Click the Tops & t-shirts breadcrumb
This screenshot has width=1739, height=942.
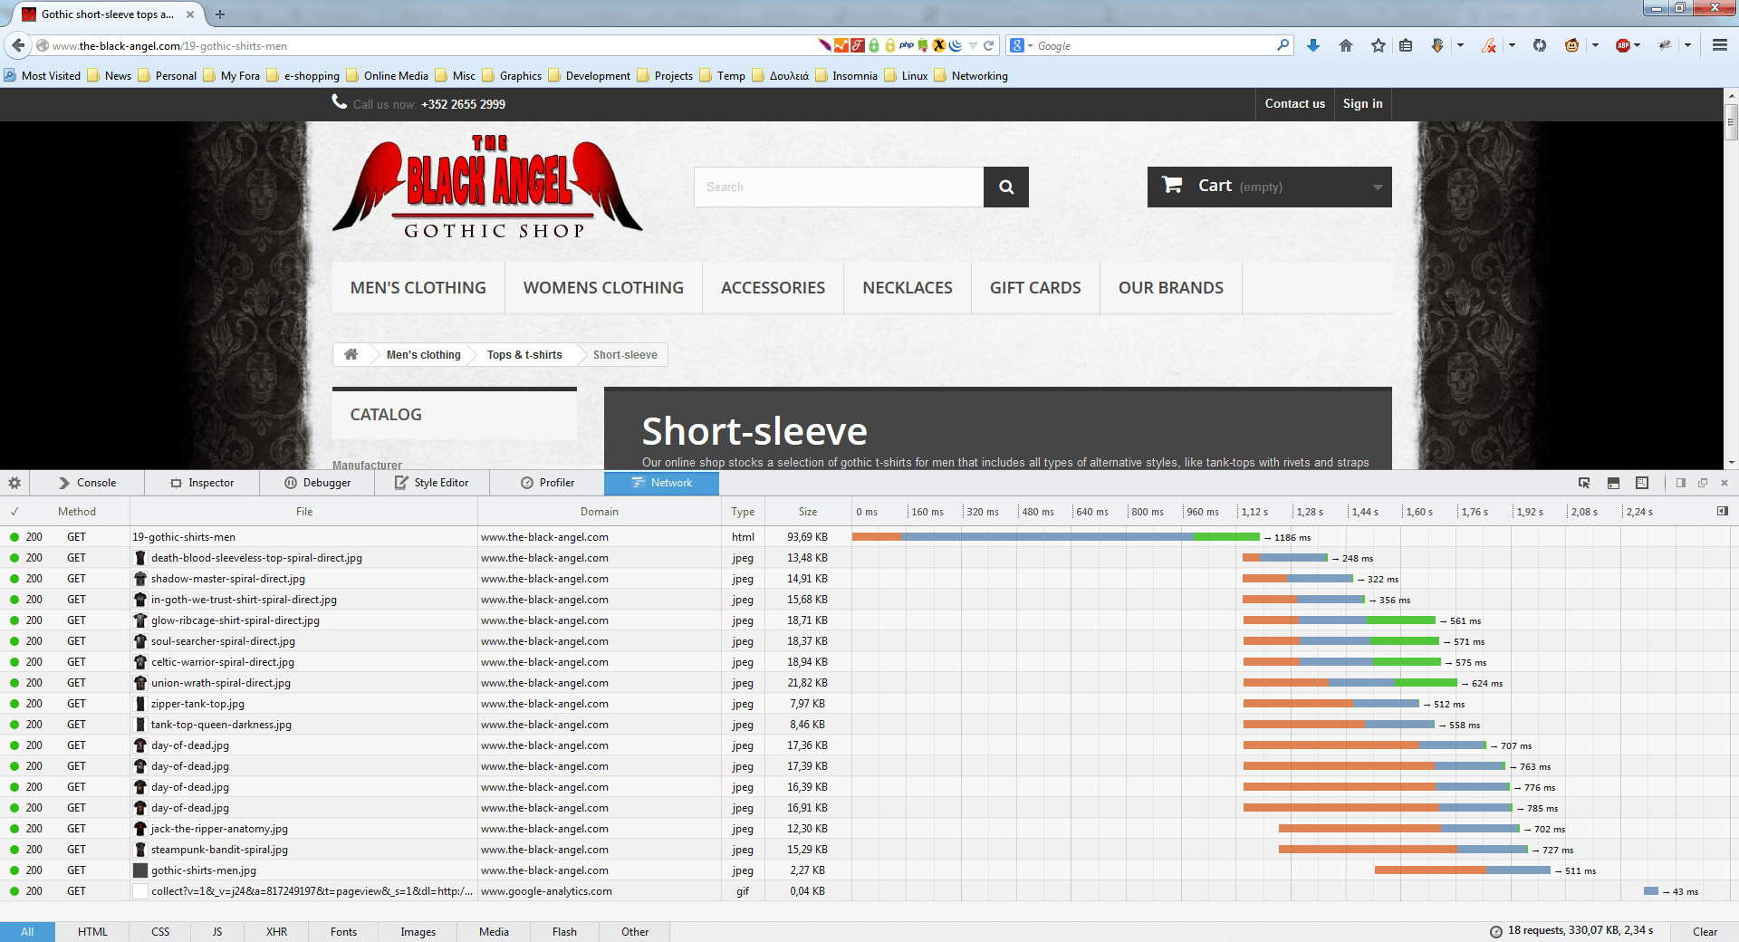pyautogui.click(x=524, y=354)
